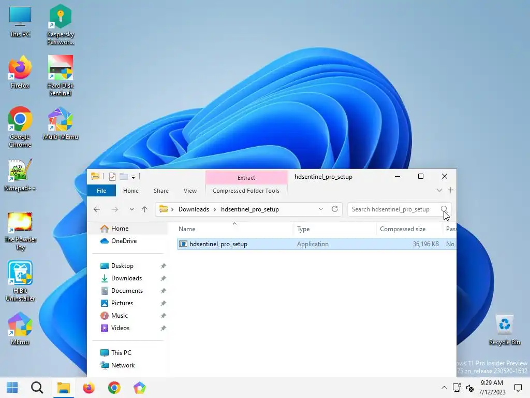Click Downloads in the address breadcrumb
The height and width of the screenshot is (398, 530).
pos(194,209)
